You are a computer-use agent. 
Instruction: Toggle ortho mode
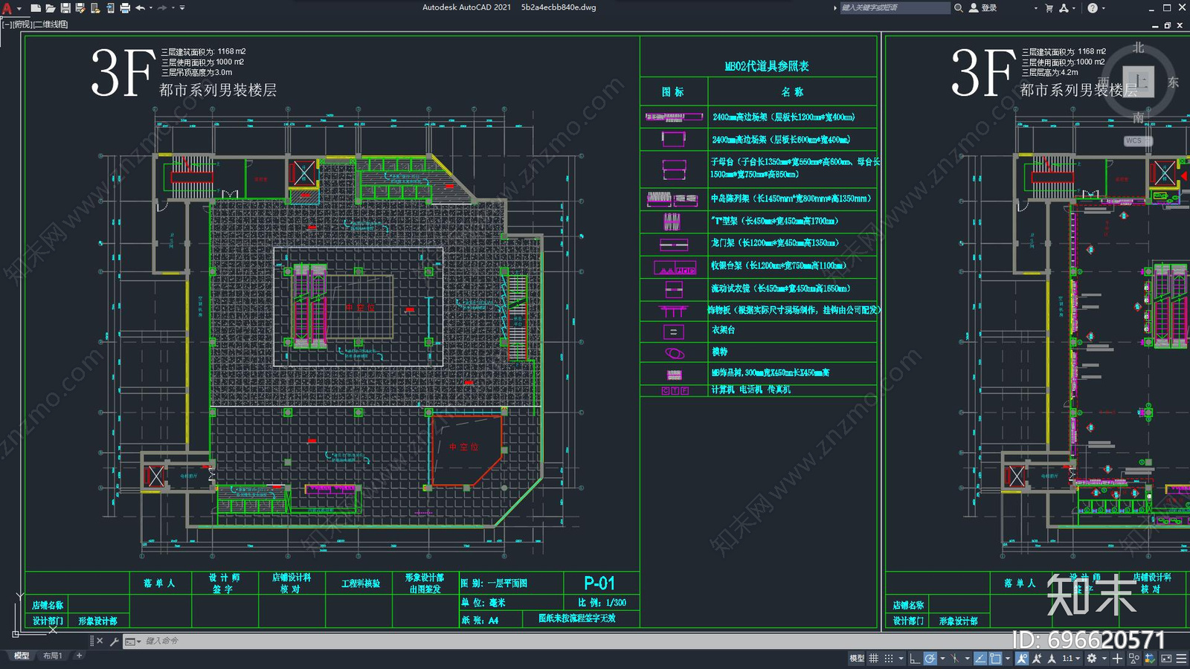916,658
